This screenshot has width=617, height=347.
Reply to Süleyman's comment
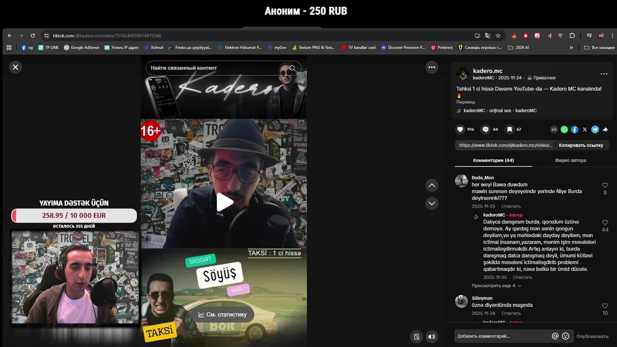pos(511,313)
